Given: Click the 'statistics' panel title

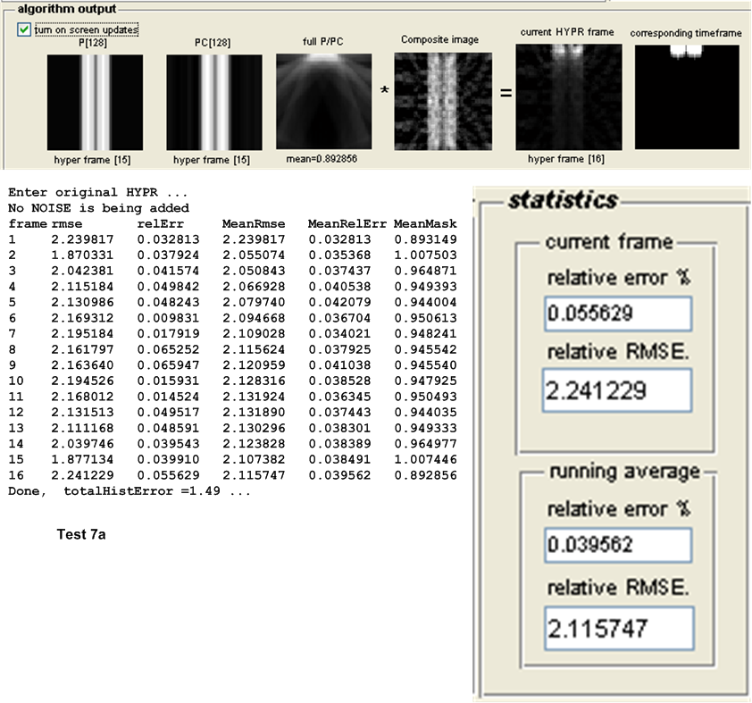Looking at the screenshot, I should [563, 199].
